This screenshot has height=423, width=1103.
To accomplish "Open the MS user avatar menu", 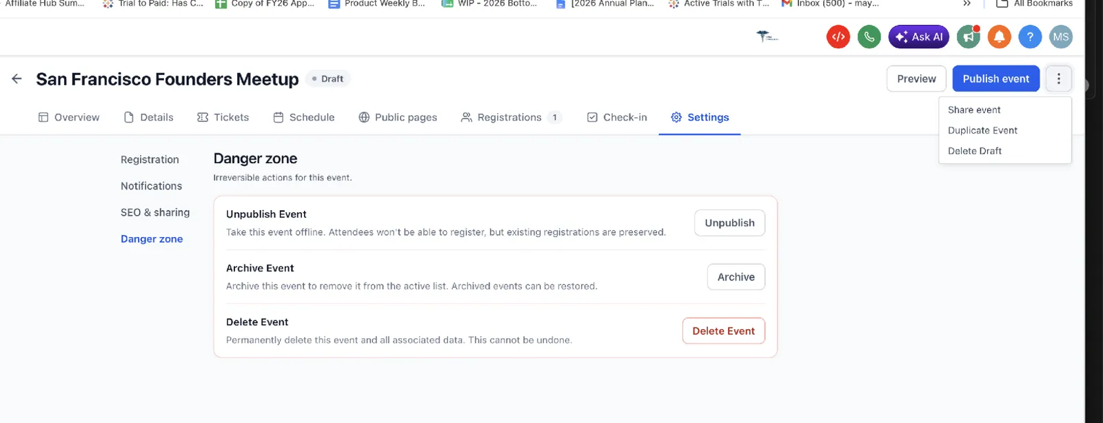I will click(x=1061, y=37).
